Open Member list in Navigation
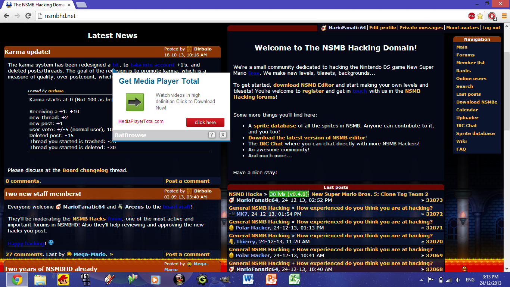510x287 pixels. pyautogui.click(x=470, y=63)
